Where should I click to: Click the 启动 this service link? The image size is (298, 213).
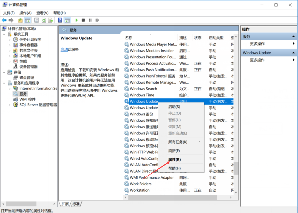click(64, 50)
